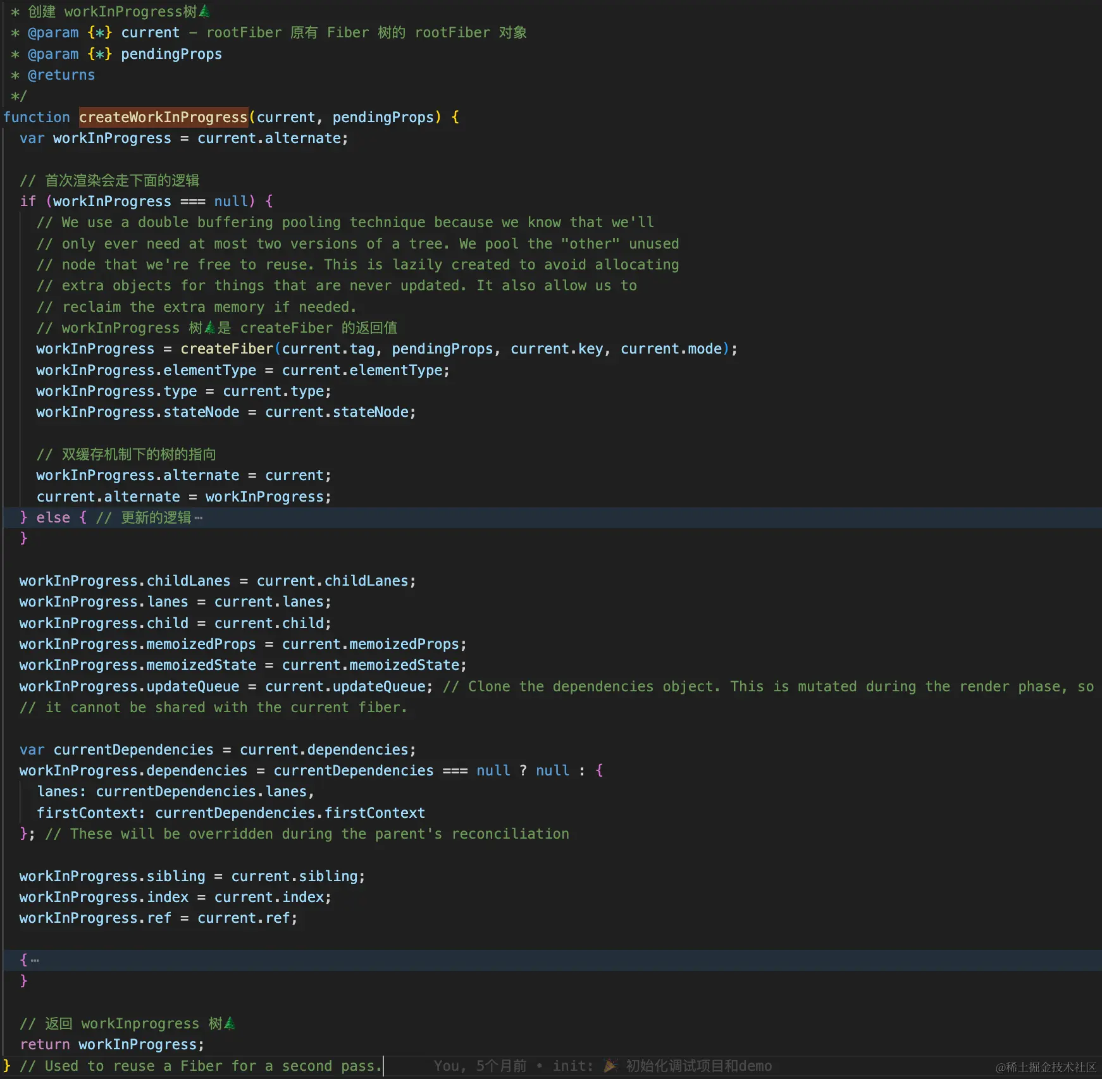Click the 'Clone the dependencies object' trailing comment
The width and height of the screenshot is (1102, 1079).
pos(768,686)
